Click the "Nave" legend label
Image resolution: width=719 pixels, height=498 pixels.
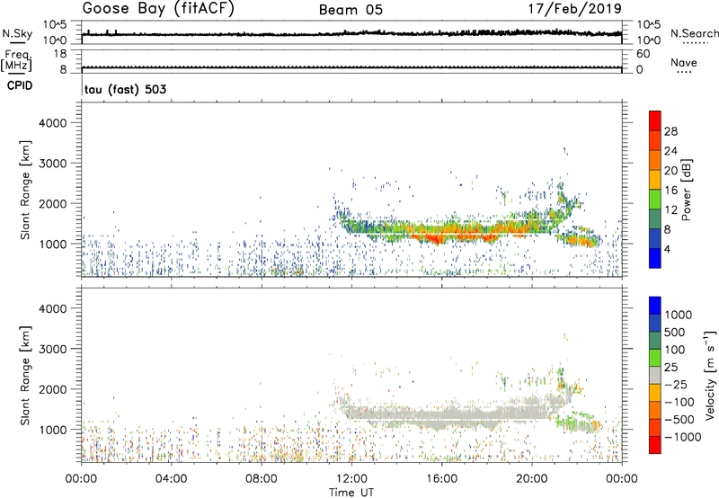click(684, 63)
